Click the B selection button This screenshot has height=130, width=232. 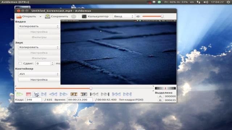[160, 100]
